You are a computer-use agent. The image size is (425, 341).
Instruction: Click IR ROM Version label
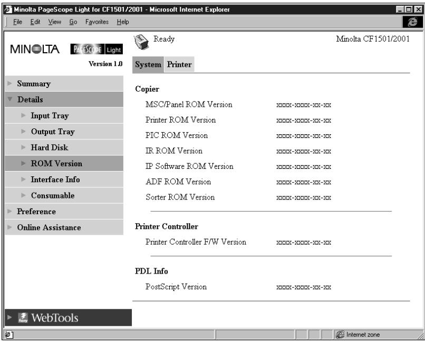[x=173, y=151]
